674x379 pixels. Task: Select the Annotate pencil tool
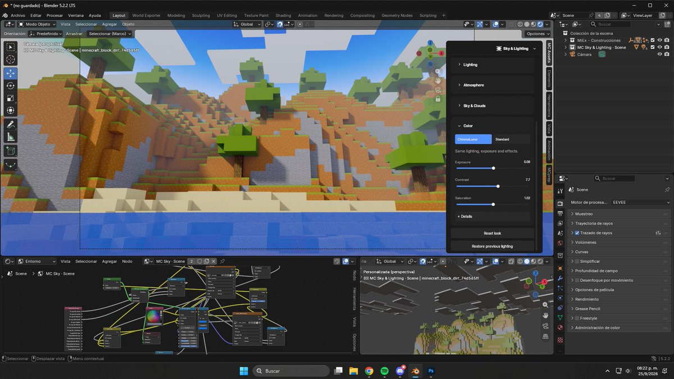tap(11, 124)
